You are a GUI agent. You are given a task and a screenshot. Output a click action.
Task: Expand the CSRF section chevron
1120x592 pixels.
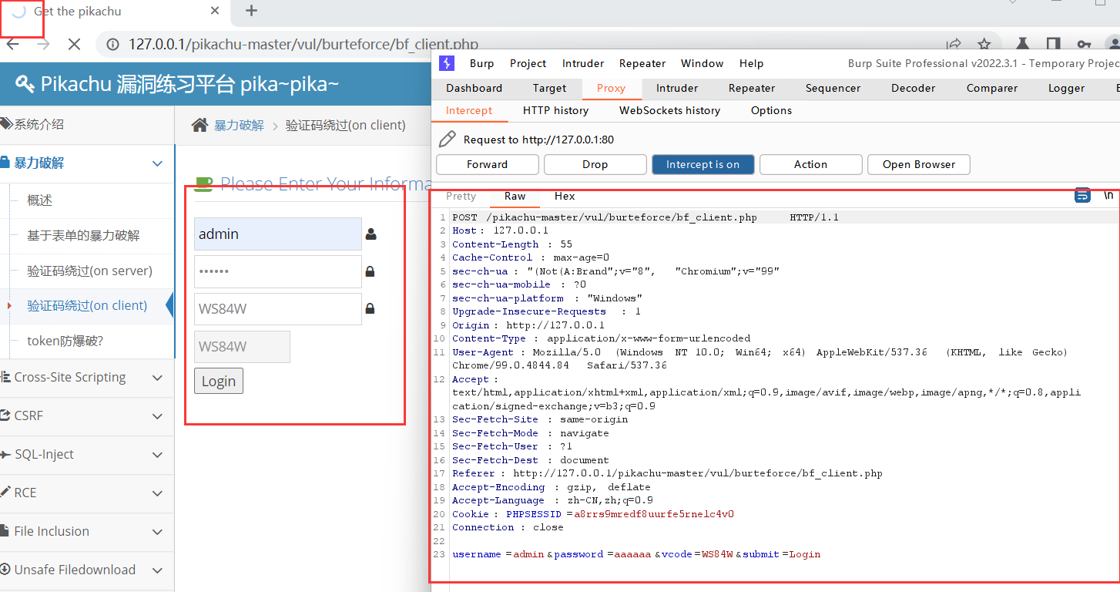(157, 416)
